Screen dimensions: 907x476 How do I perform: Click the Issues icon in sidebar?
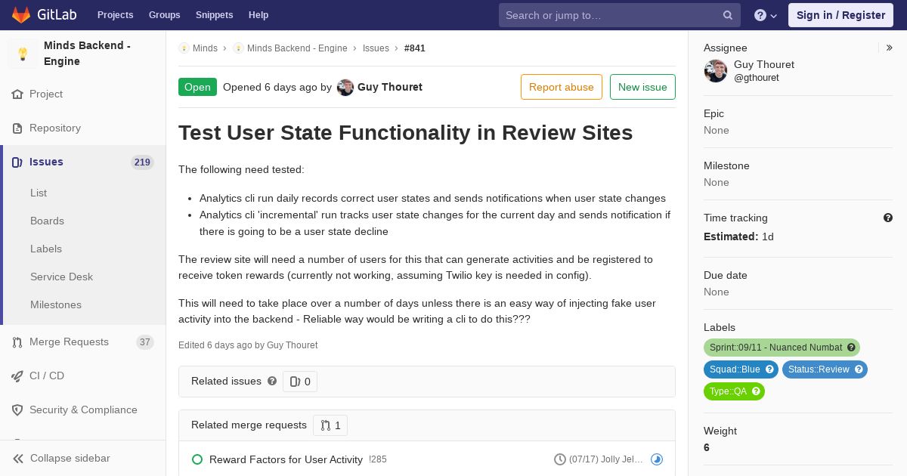(x=17, y=162)
